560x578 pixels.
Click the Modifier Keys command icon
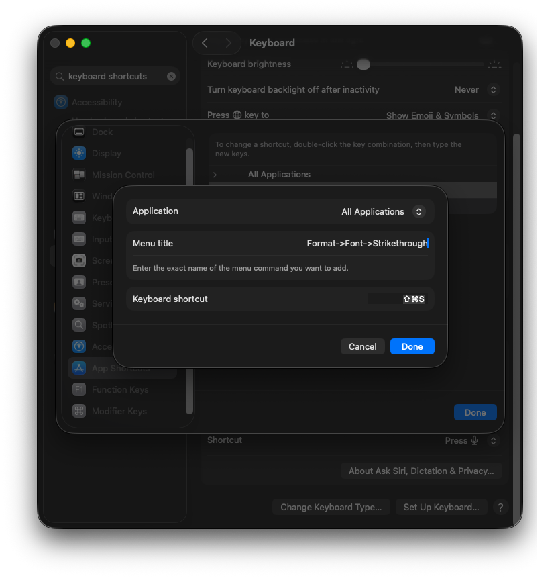(79, 411)
